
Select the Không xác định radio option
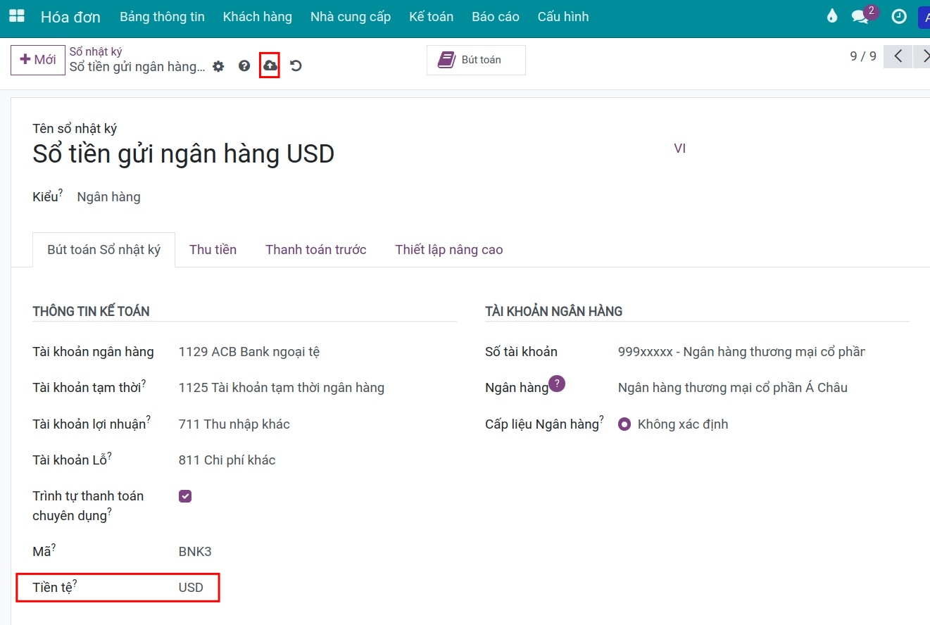click(624, 424)
